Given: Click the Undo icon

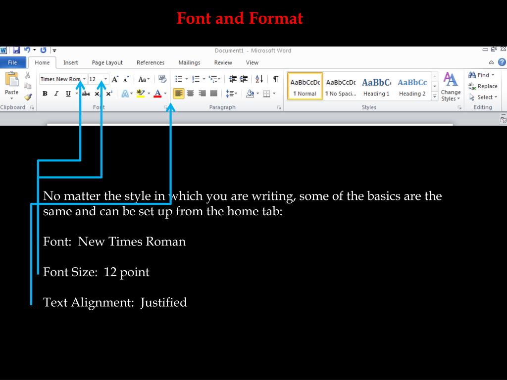Looking at the screenshot, I should coord(28,50).
